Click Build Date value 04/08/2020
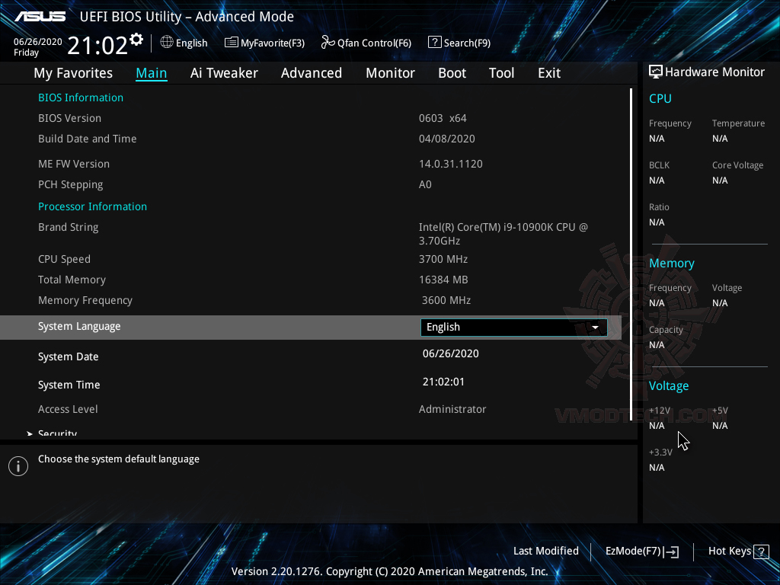 [x=446, y=139]
